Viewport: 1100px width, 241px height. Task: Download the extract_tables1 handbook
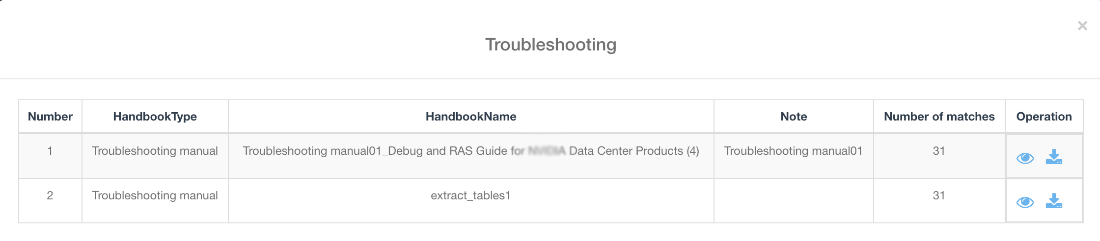(1054, 201)
